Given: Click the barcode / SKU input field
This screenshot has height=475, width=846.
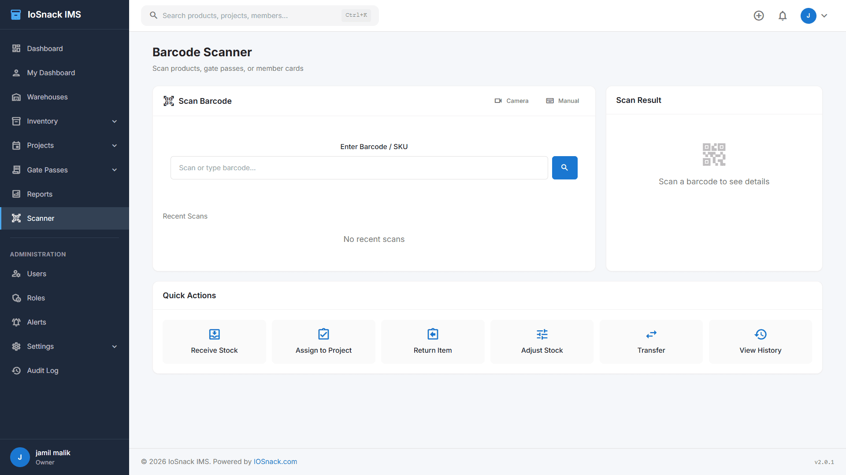Looking at the screenshot, I should click(359, 168).
